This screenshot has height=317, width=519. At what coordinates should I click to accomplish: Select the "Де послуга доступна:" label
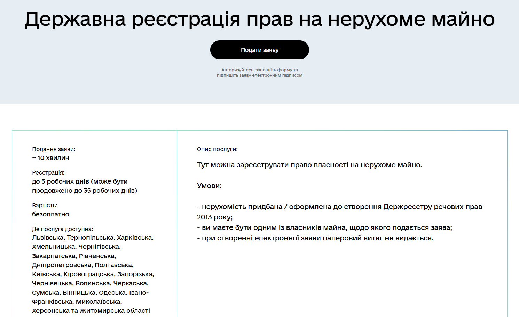(62, 229)
